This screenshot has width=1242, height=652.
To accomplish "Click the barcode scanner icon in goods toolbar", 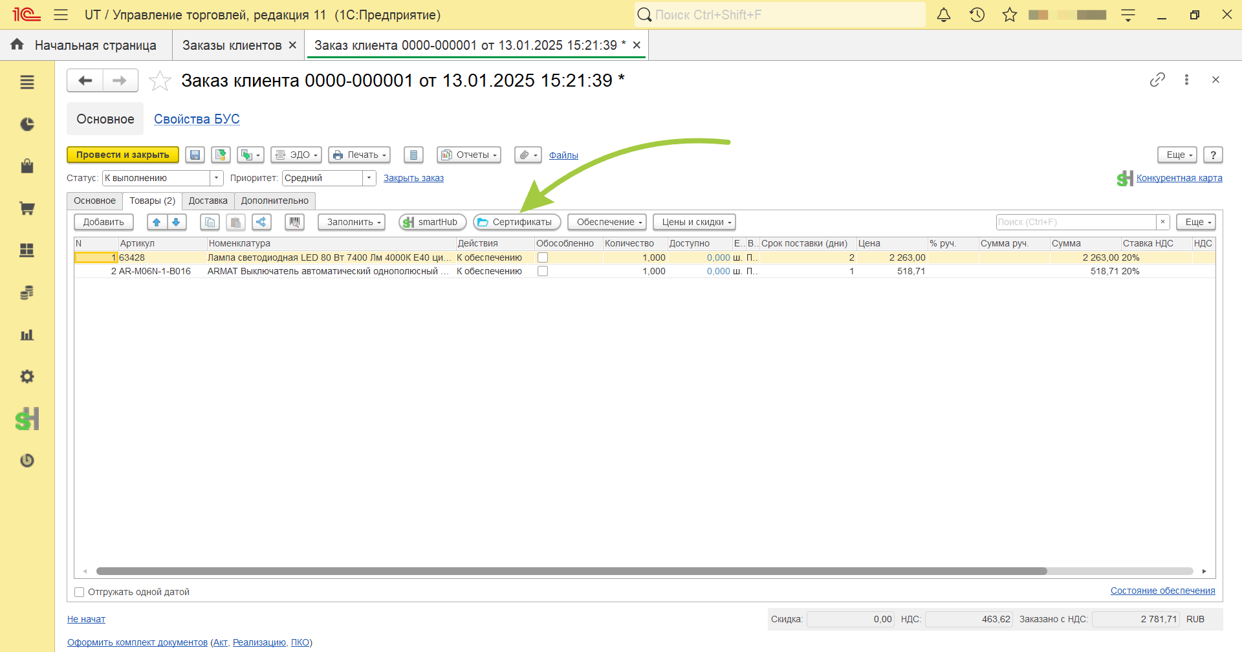I will coord(294,223).
